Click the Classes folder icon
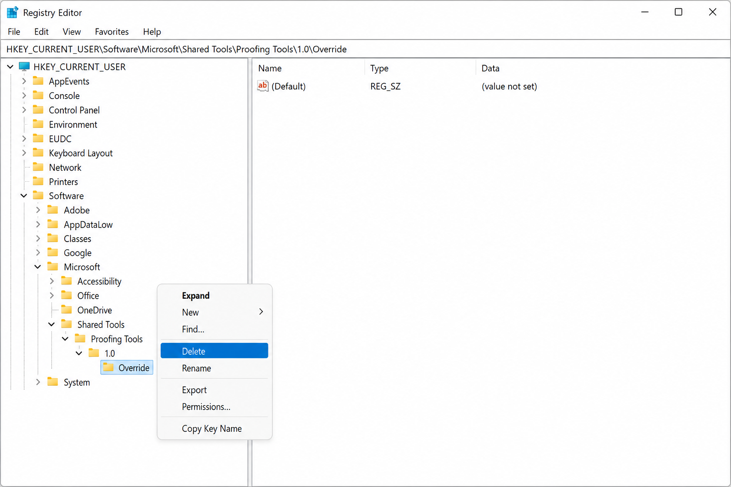The height and width of the screenshot is (487, 731). click(x=53, y=238)
